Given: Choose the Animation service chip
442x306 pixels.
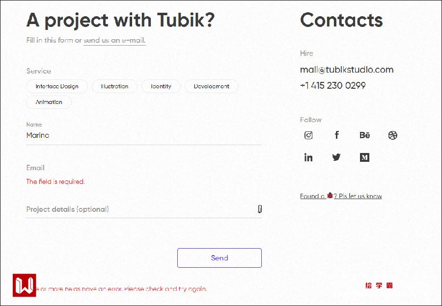Looking at the screenshot, I should 49,102.
